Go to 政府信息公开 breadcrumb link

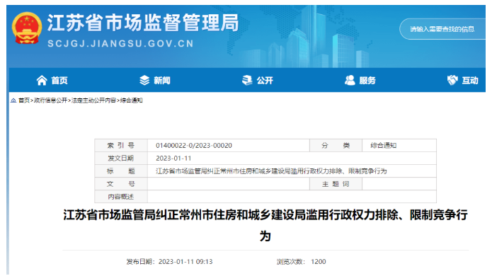pyautogui.click(x=50, y=100)
